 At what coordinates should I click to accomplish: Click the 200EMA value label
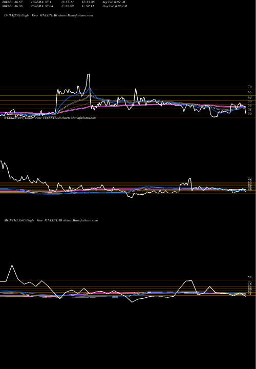tap(41, 6)
